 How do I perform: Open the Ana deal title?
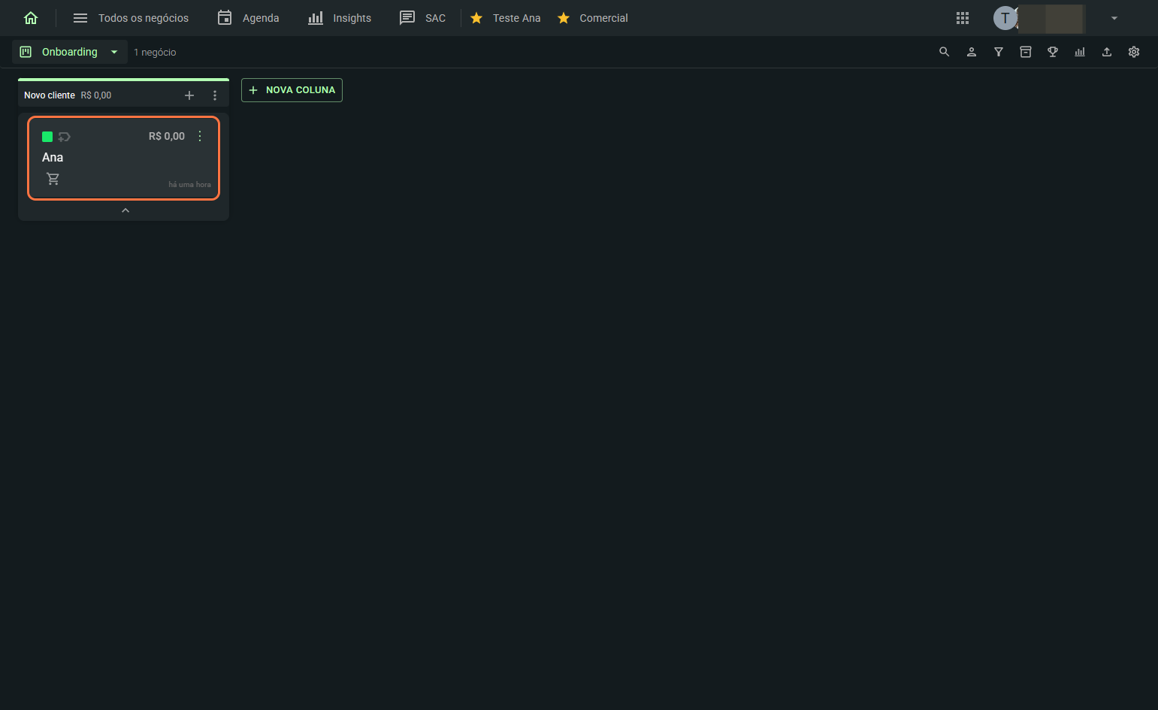click(53, 157)
